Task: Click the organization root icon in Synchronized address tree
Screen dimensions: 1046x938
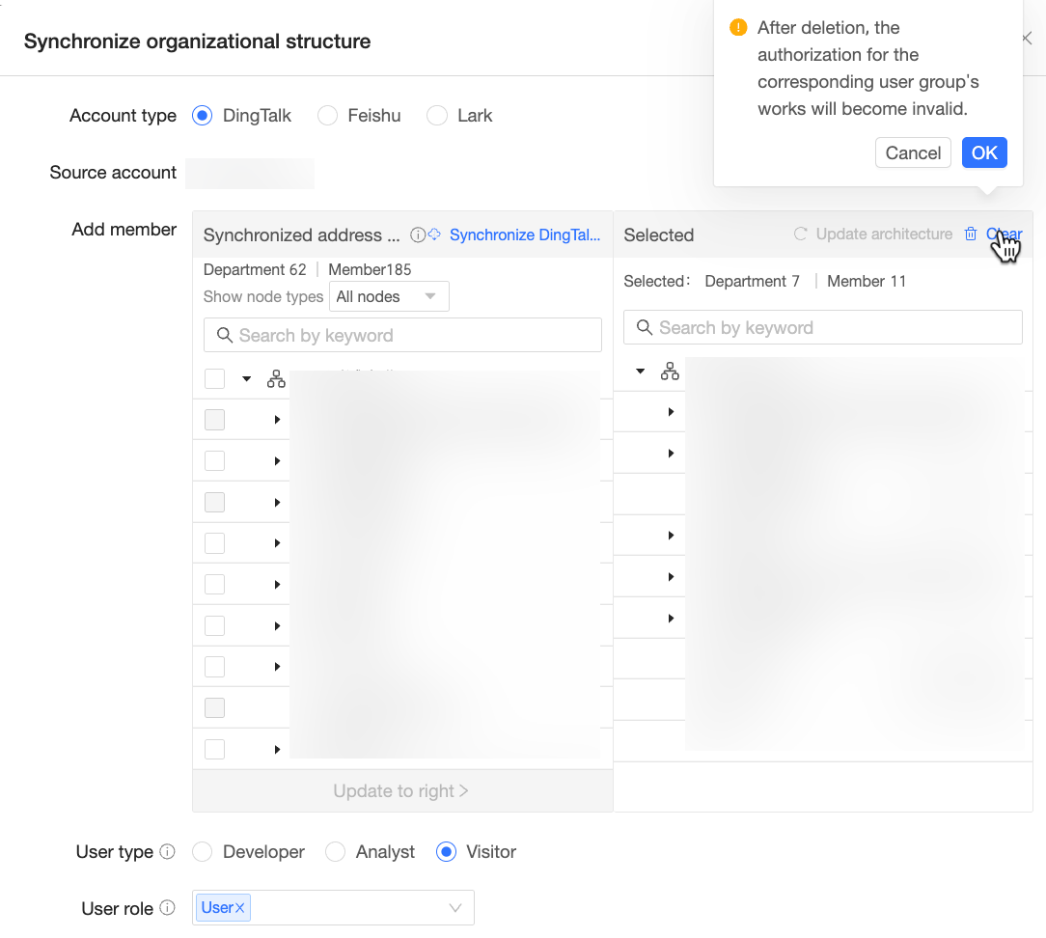Action: click(x=276, y=379)
